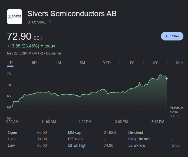Image resolution: width=188 pixels, height=157 pixels.
Task: Click the Qtrly Div Amt label
Action: [x=139, y=139]
